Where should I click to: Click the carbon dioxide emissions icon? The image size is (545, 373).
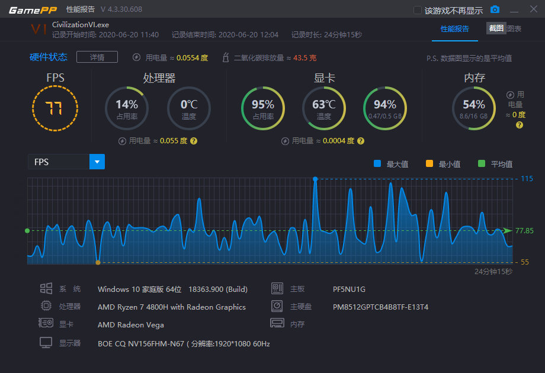225,57
